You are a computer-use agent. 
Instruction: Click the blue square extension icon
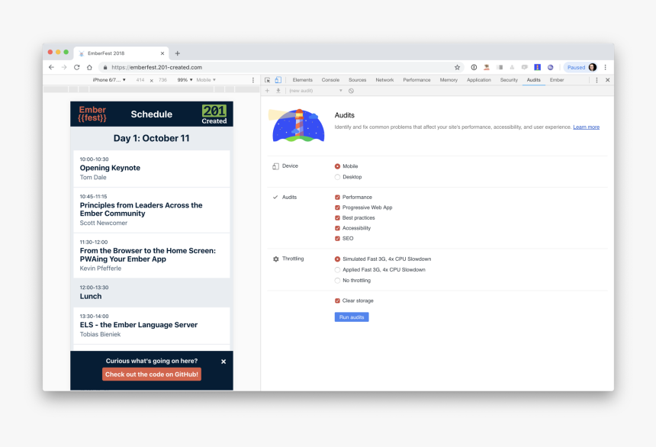538,67
